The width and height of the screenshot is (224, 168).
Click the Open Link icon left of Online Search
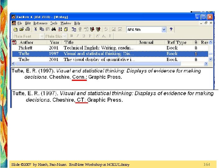point(74,29)
